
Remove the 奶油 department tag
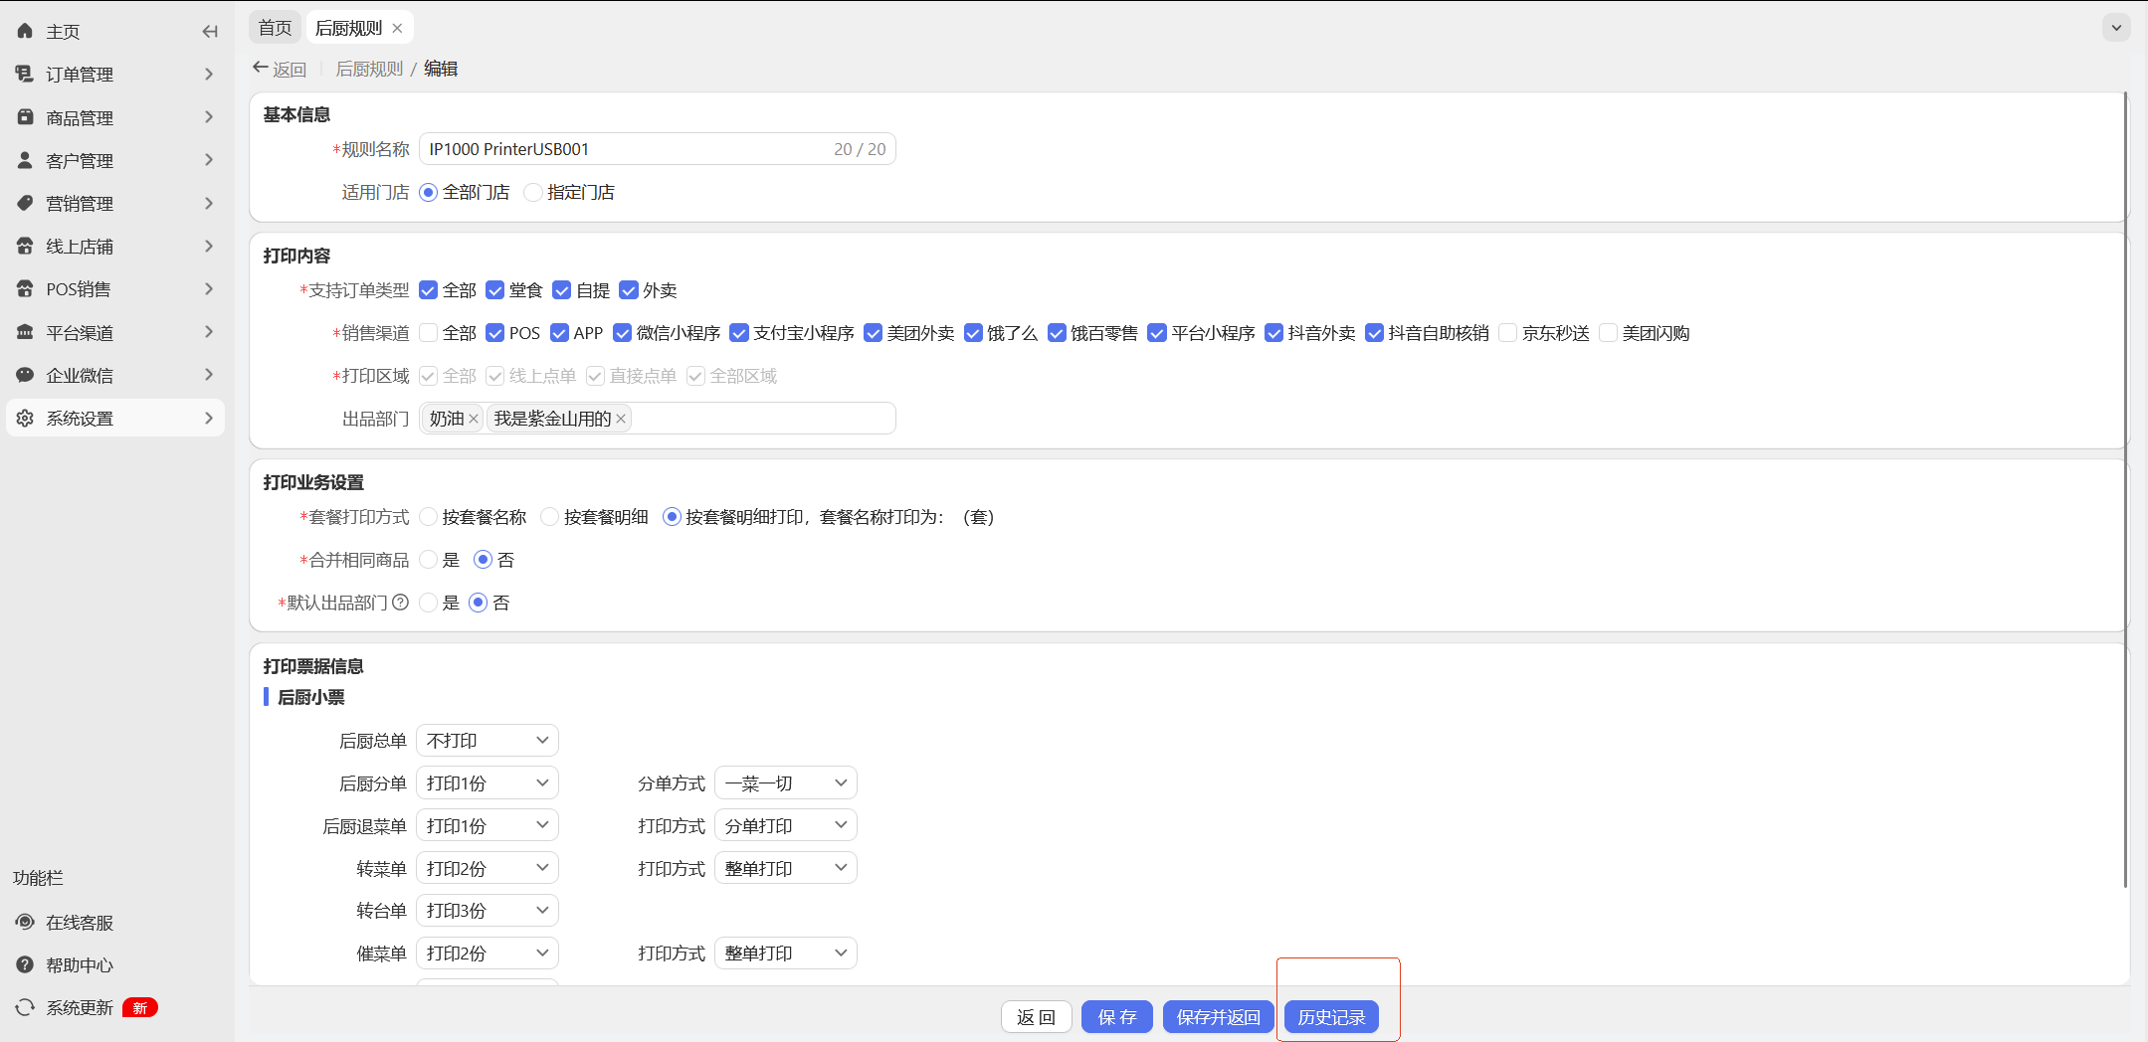pos(474,419)
